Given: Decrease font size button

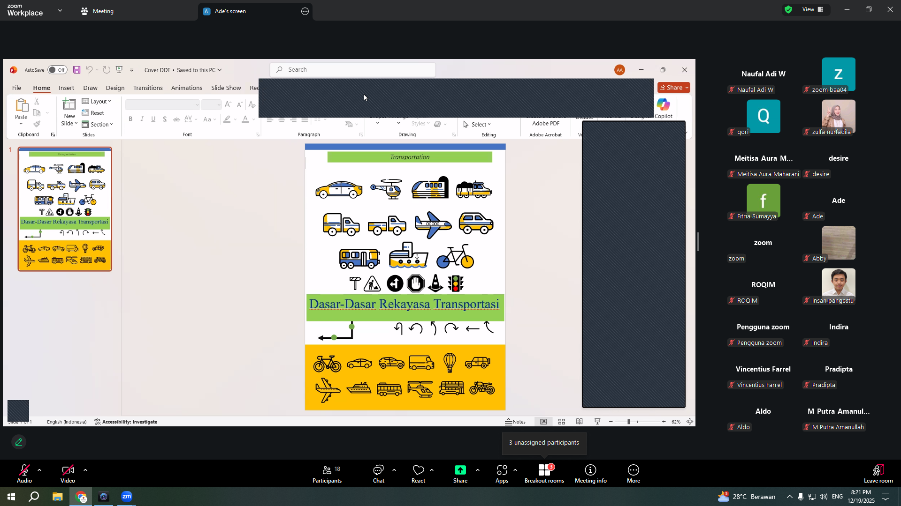Looking at the screenshot, I should [239, 104].
